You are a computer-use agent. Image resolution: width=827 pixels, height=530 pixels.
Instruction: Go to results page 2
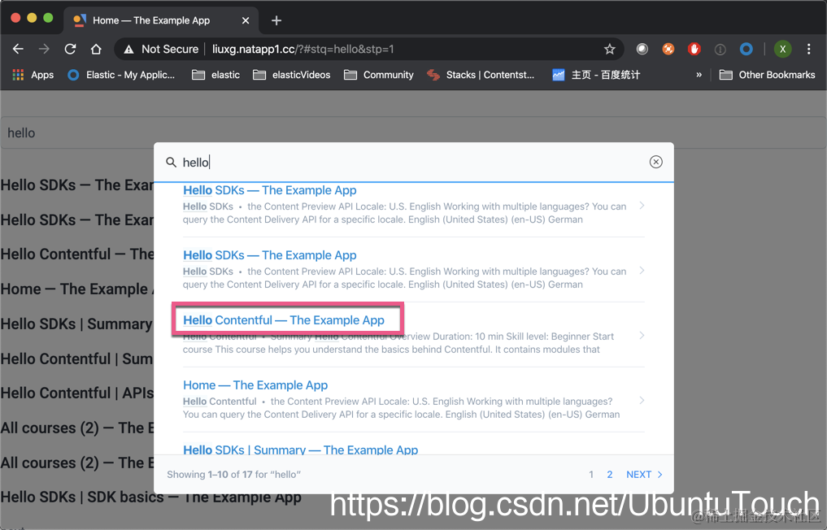click(610, 474)
